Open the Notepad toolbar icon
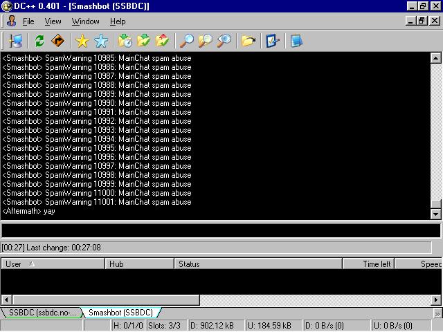This screenshot has height=332, width=443. [x=297, y=41]
